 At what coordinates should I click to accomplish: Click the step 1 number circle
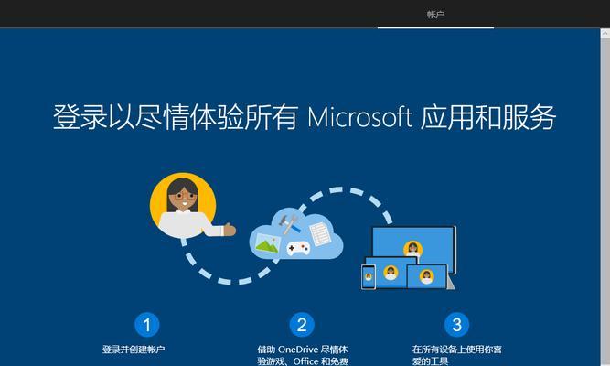pyautogui.click(x=147, y=325)
